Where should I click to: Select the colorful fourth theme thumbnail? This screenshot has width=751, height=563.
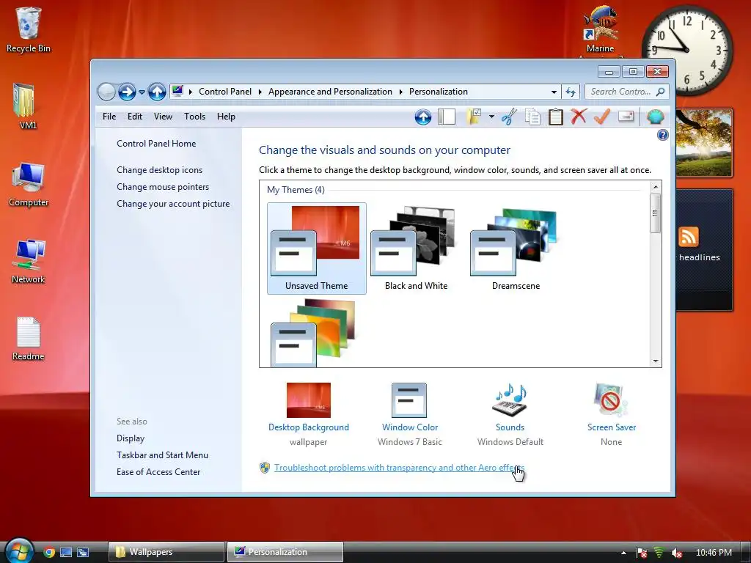point(313,333)
